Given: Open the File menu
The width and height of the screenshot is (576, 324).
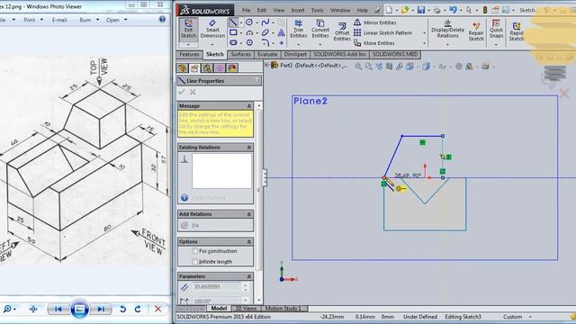Looking at the screenshot, I should [246, 10].
